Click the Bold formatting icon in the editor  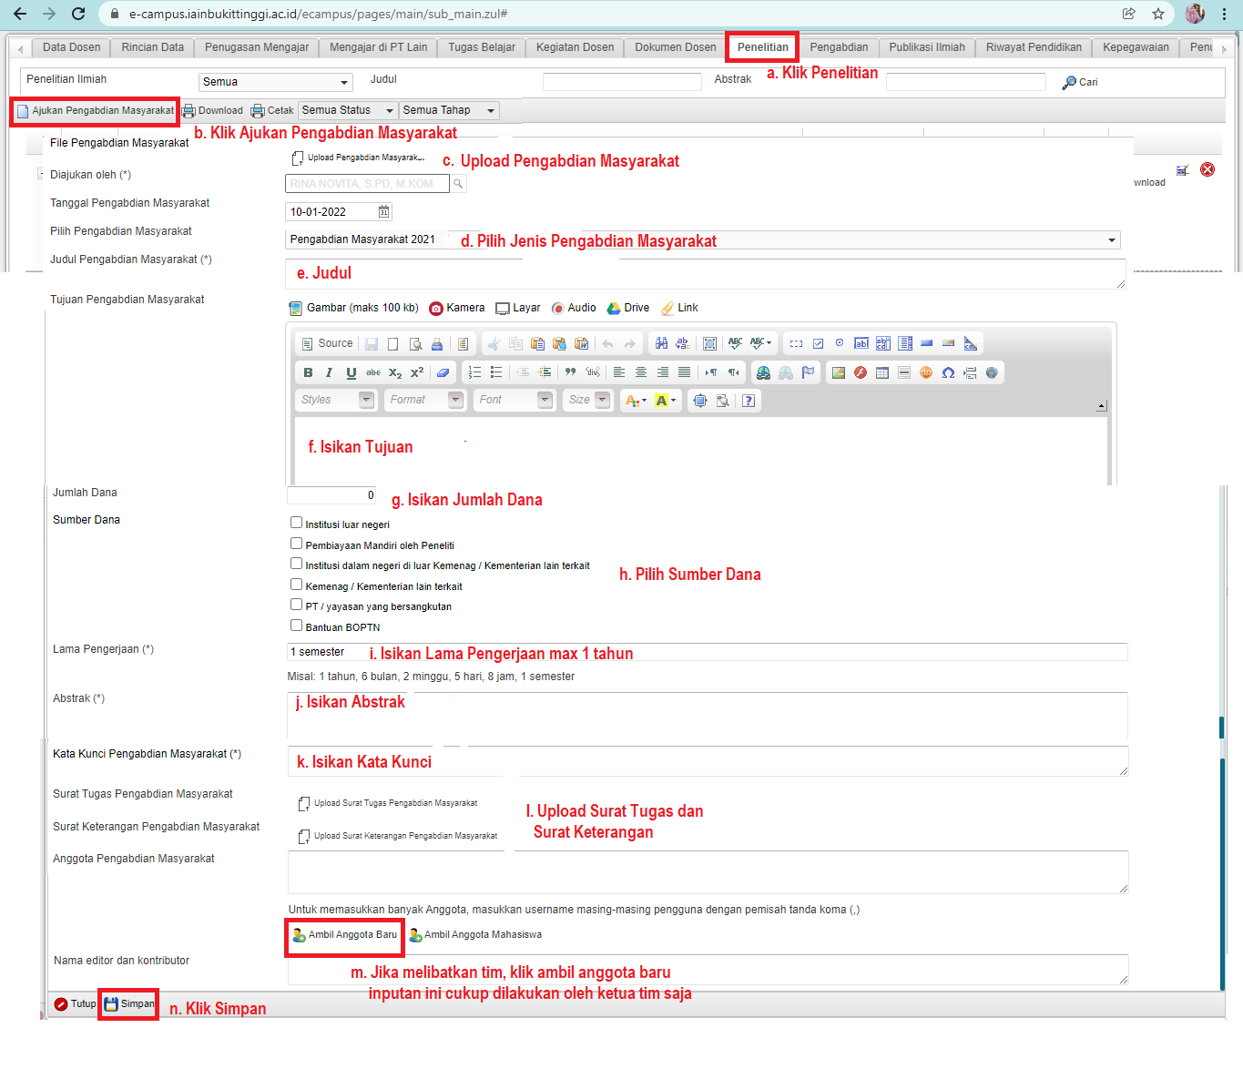(308, 372)
